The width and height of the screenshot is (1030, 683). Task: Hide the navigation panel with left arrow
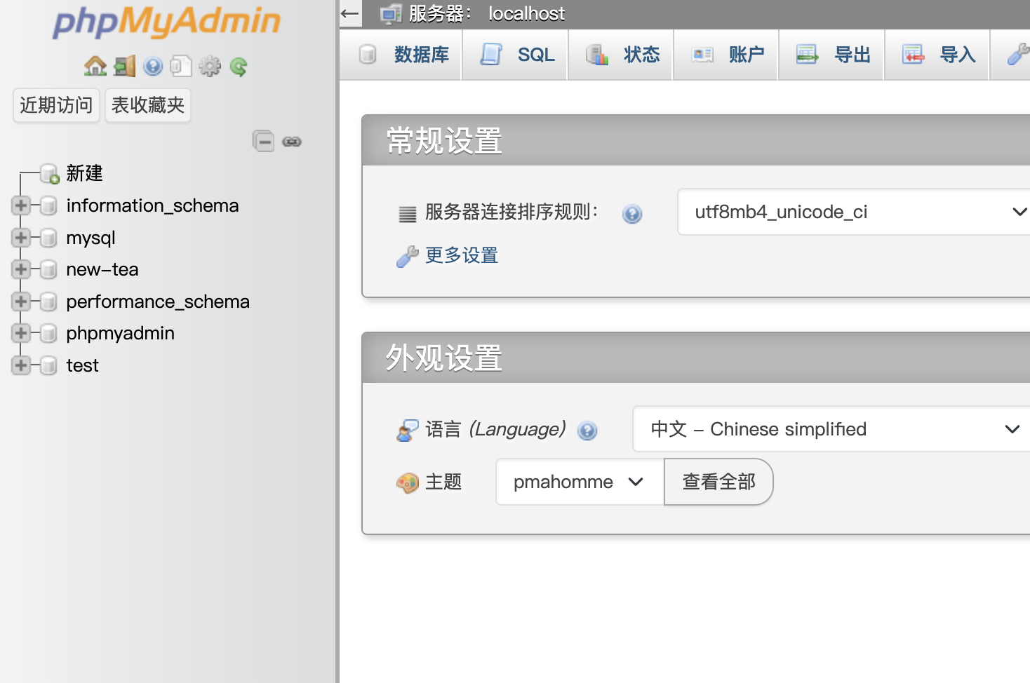click(x=350, y=13)
